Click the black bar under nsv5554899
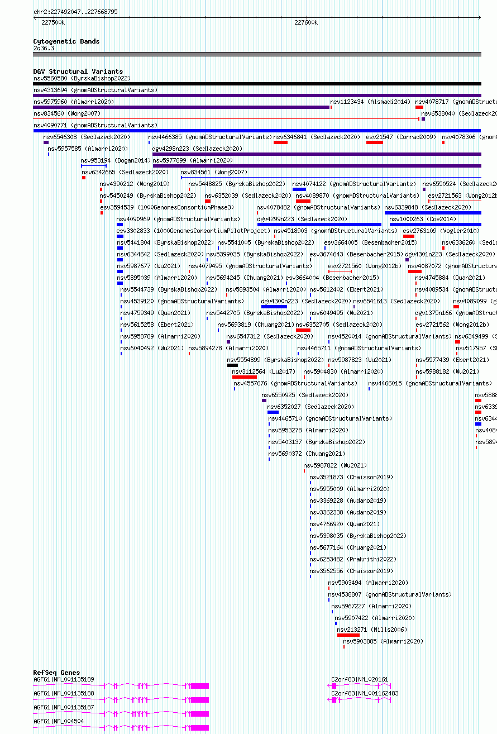 click(x=233, y=365)
